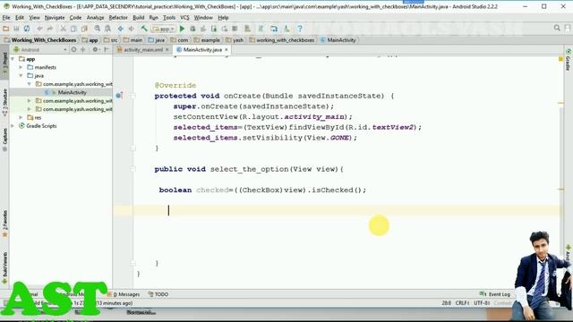This screenshot has height=322, width=573.
Task: Expand the Gradle Scripts node
Action: point(13,126)
